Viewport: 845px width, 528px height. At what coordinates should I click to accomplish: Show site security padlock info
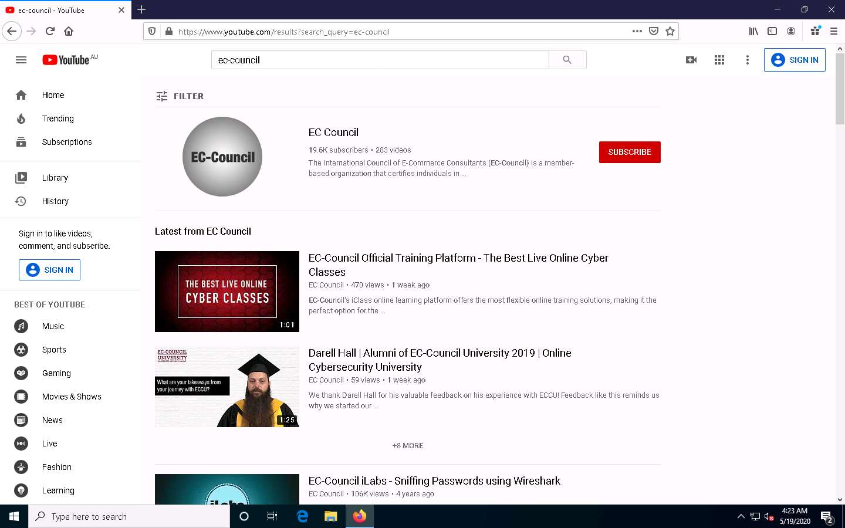[169, 31]
